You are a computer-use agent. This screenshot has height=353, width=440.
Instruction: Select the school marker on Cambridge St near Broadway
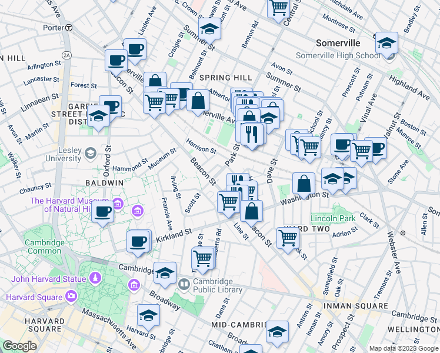(165, 274)
